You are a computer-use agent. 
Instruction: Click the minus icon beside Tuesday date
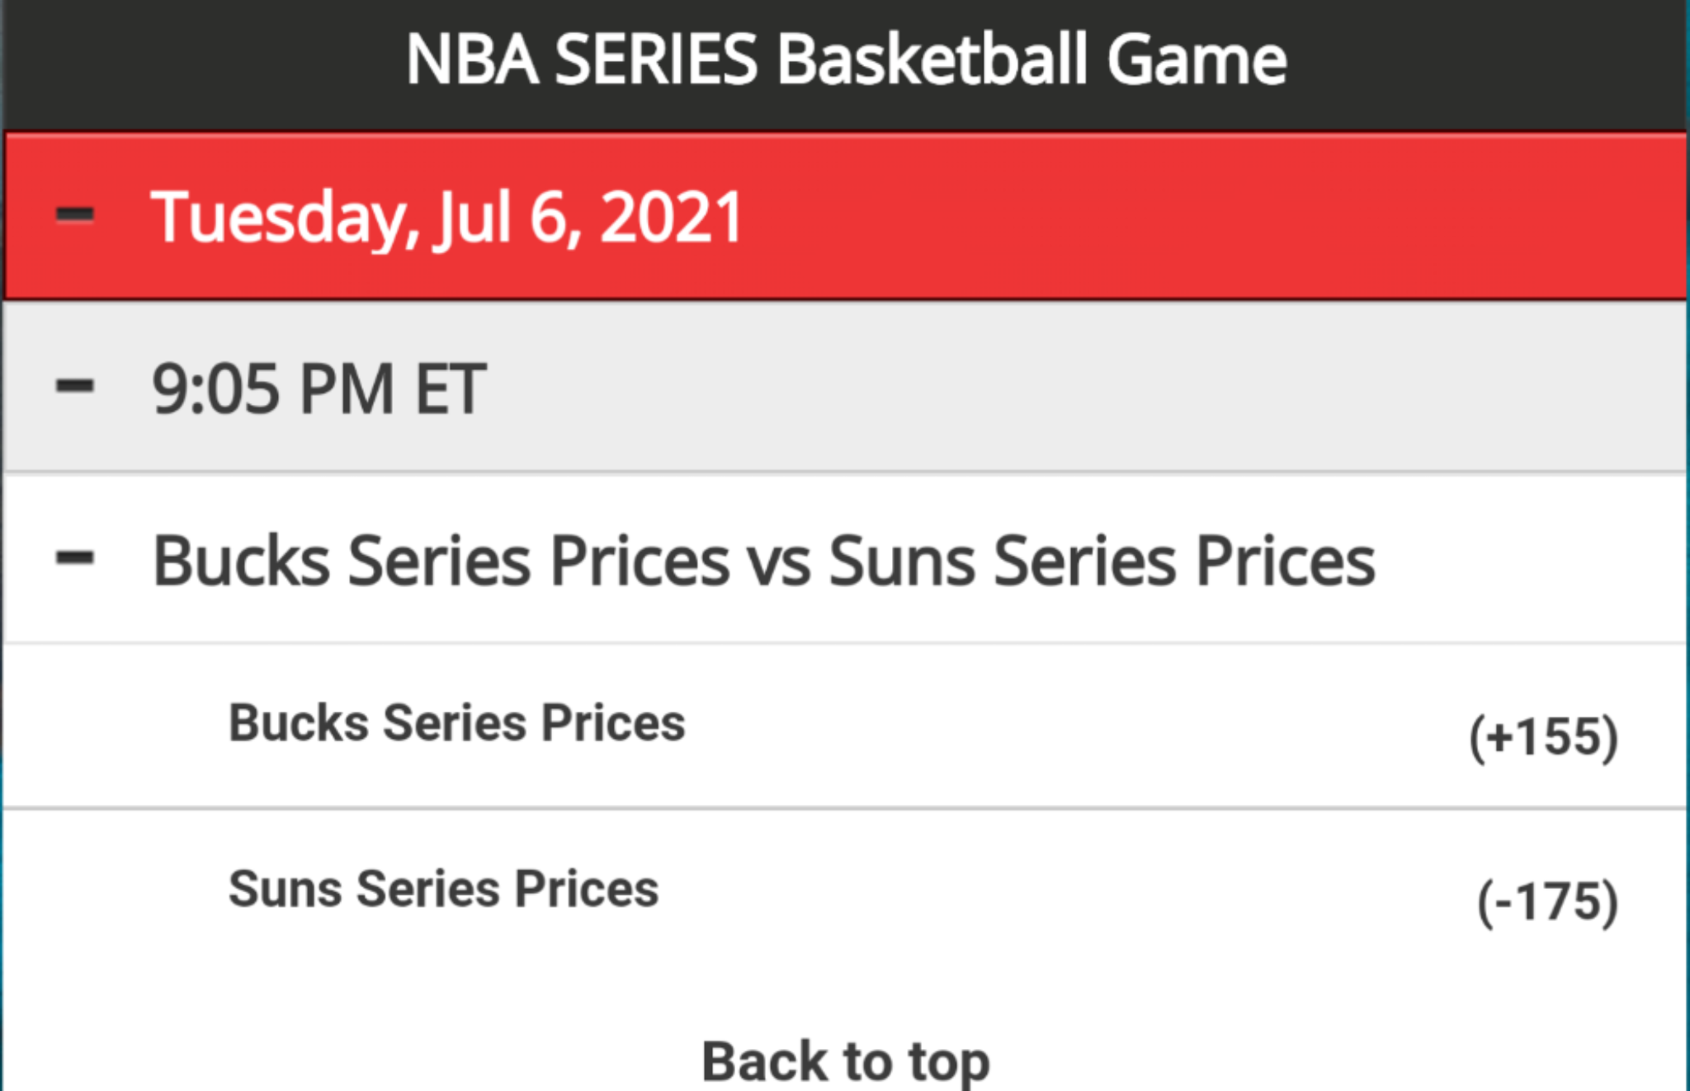(x=74, y=215)
